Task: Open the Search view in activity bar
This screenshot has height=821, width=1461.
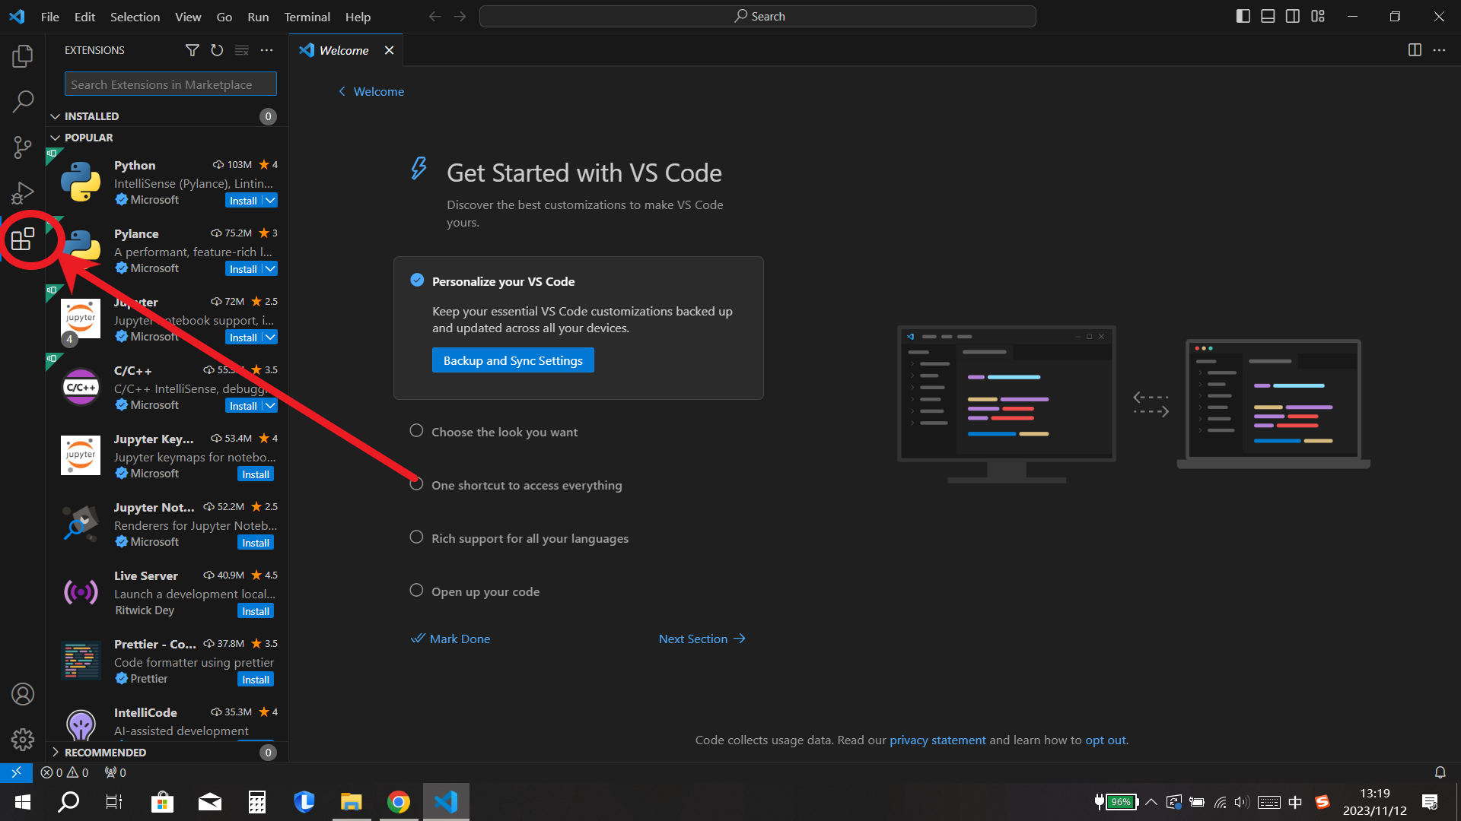Action: [23, 101]
